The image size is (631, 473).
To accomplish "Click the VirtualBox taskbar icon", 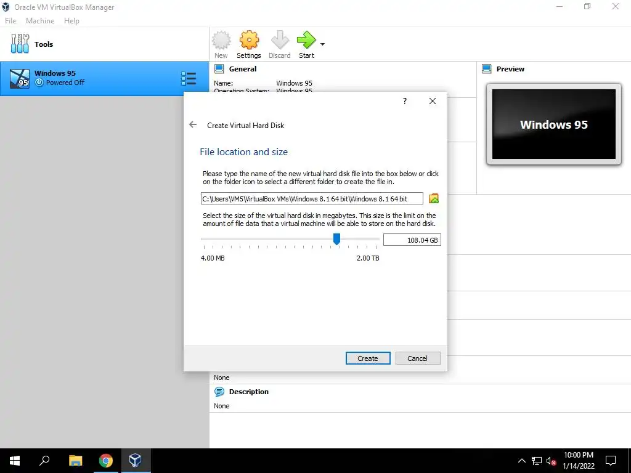I will [136, 461].
